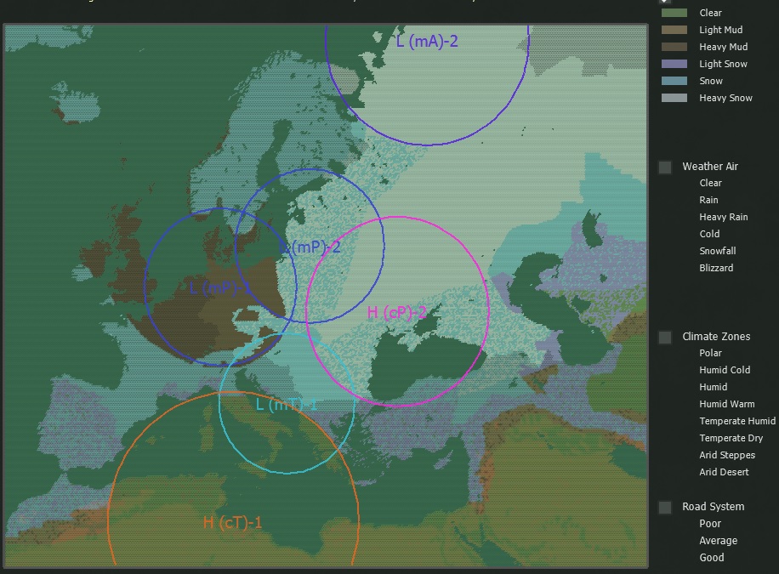The width and height of the screenshot is (779, 574).
Task: Click the L (mA)-2 weather front label
Action: (x=427, y=42)
